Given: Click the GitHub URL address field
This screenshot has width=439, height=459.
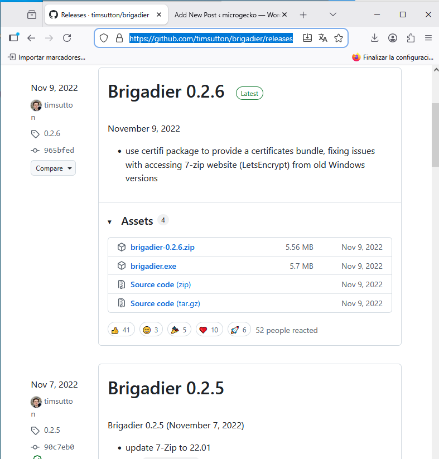Looking at the screenshot, I should pos(211,38).
